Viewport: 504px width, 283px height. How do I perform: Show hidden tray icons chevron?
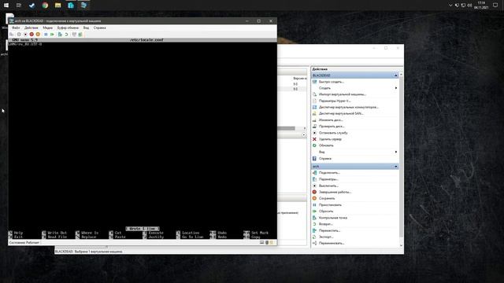(x=450, y=6)
